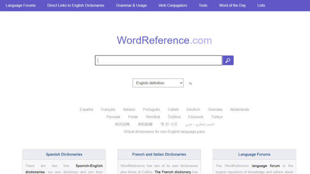Viewport: 310px width, 174px height.
Task: Switch site language to Türkçe
Action: coord(217,117)
